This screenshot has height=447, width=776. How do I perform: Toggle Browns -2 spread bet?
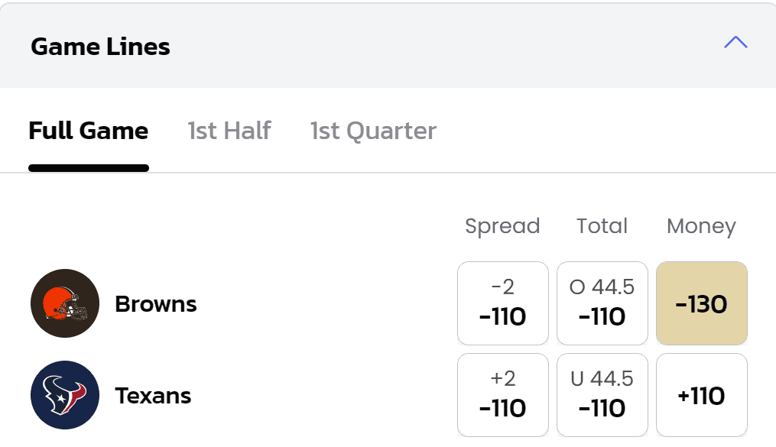click(503, 303)
